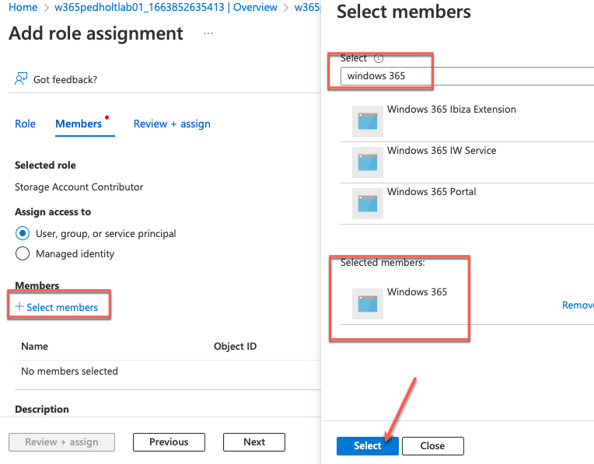This screenshot has height=464, width=594.
Task: Click the Windows 365 Portal app icon
Action: tap(368, 204)
